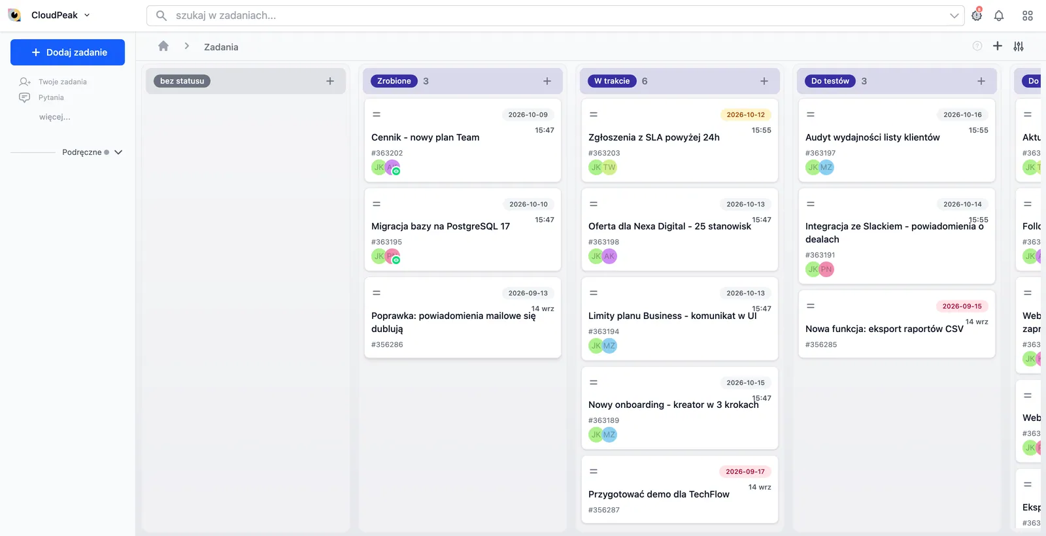This screenshot has width=1046, height=536.
Task: Click the W trakcie status label
Action: click(612, 81)
